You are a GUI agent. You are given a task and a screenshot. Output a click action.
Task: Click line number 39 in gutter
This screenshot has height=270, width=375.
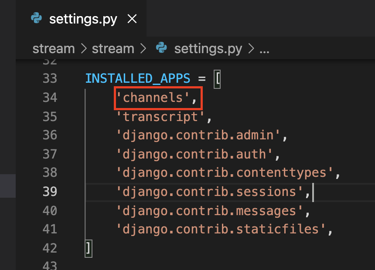coord(50,192)
